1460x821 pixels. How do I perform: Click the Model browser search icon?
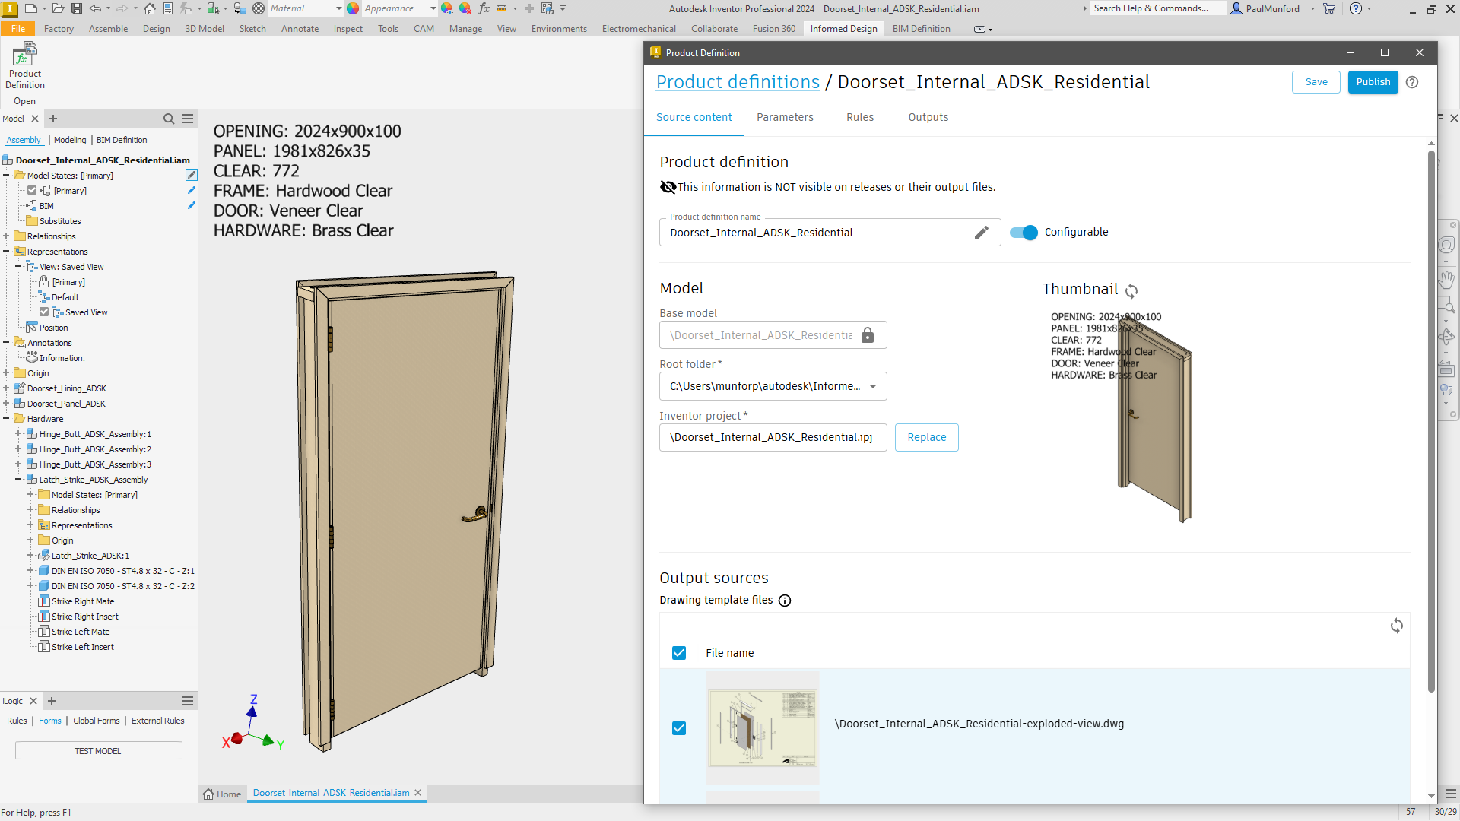[168, 119]
